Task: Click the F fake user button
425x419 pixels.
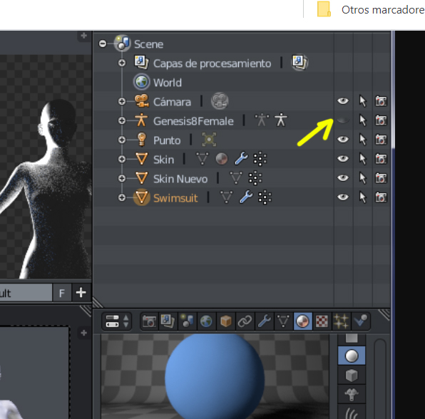Action: coord(62,293)
